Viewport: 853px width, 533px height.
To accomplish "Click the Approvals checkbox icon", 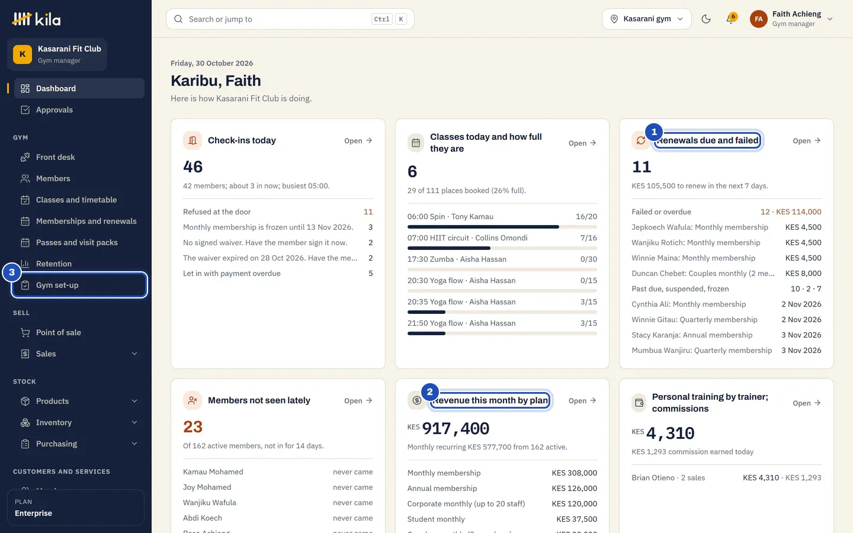I will [25, 110].
